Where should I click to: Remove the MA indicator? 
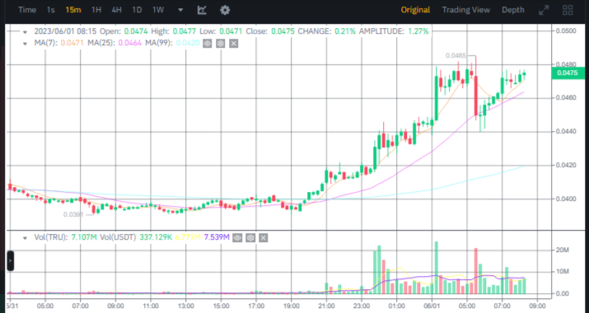click(x=234, y=44)
